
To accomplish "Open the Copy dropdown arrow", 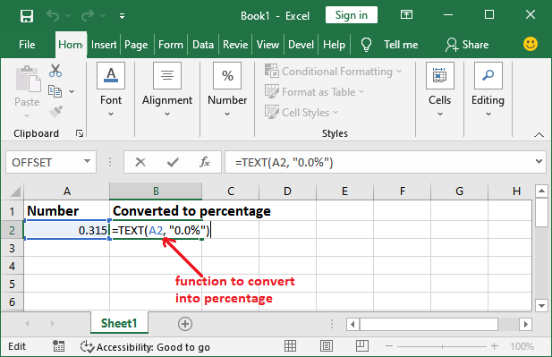I will coord(72,91).
